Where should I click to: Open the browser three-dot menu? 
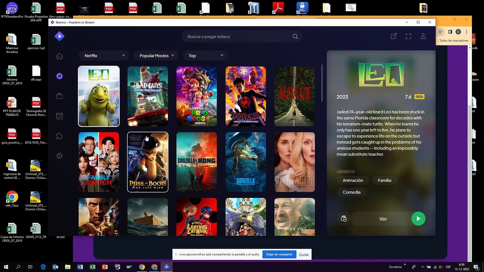pos(467,32)
